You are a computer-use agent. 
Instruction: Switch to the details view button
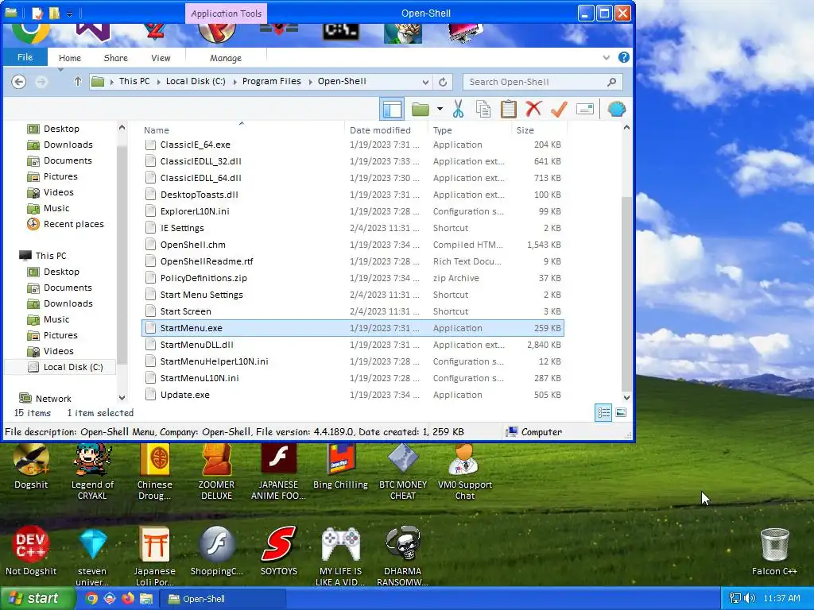pos(603,413)
